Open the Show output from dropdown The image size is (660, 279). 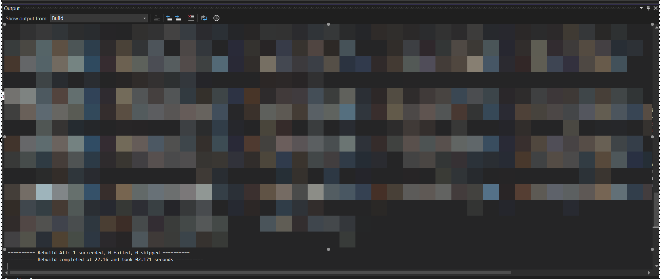pos(99,18)
